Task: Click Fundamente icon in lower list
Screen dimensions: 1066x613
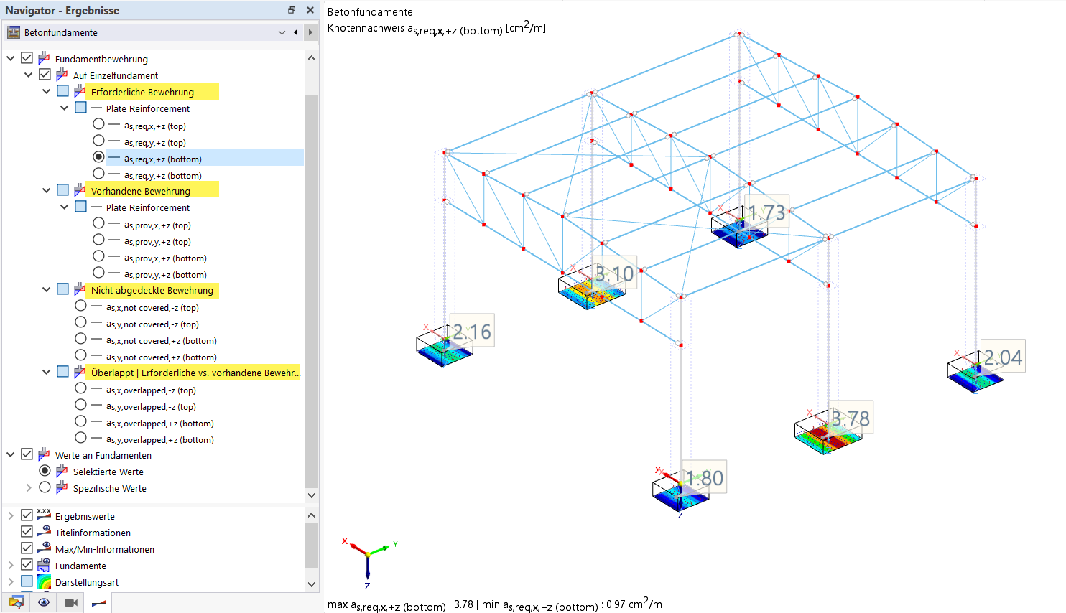Action: click(44, 565)
